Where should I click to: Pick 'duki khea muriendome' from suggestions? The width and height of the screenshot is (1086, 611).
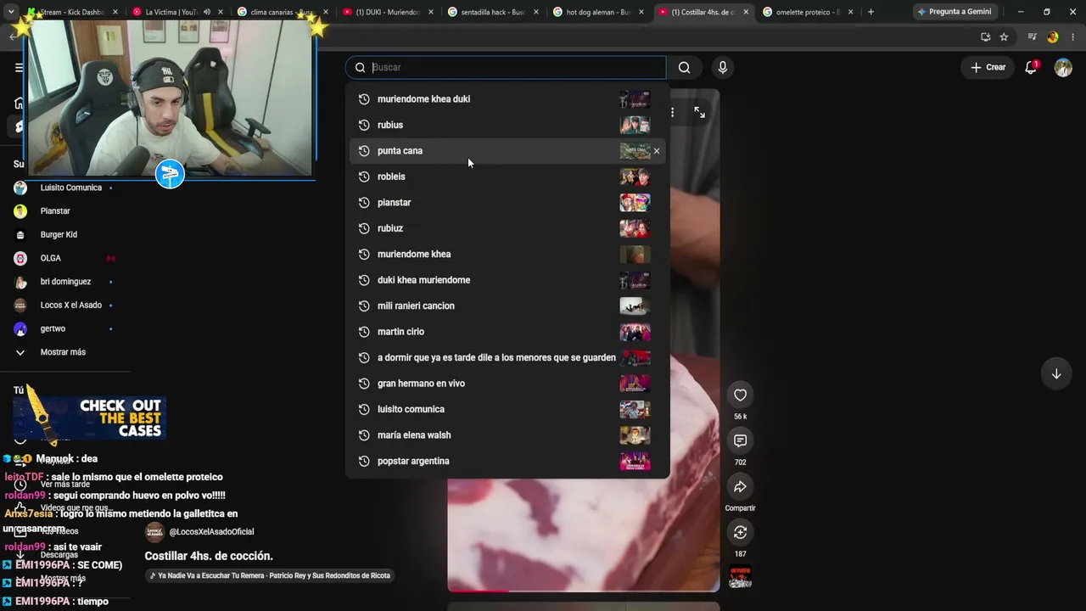(507, 280)
